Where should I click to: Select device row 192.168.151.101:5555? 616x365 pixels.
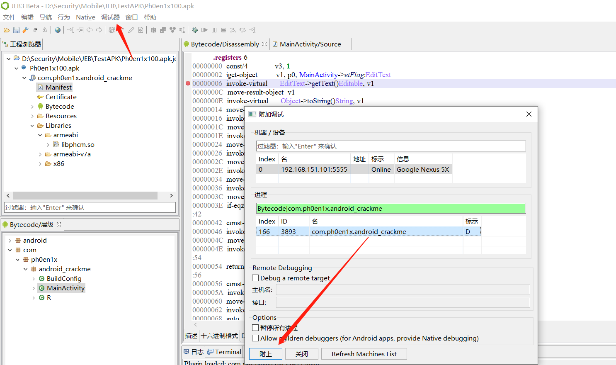[x=354, y=169]
